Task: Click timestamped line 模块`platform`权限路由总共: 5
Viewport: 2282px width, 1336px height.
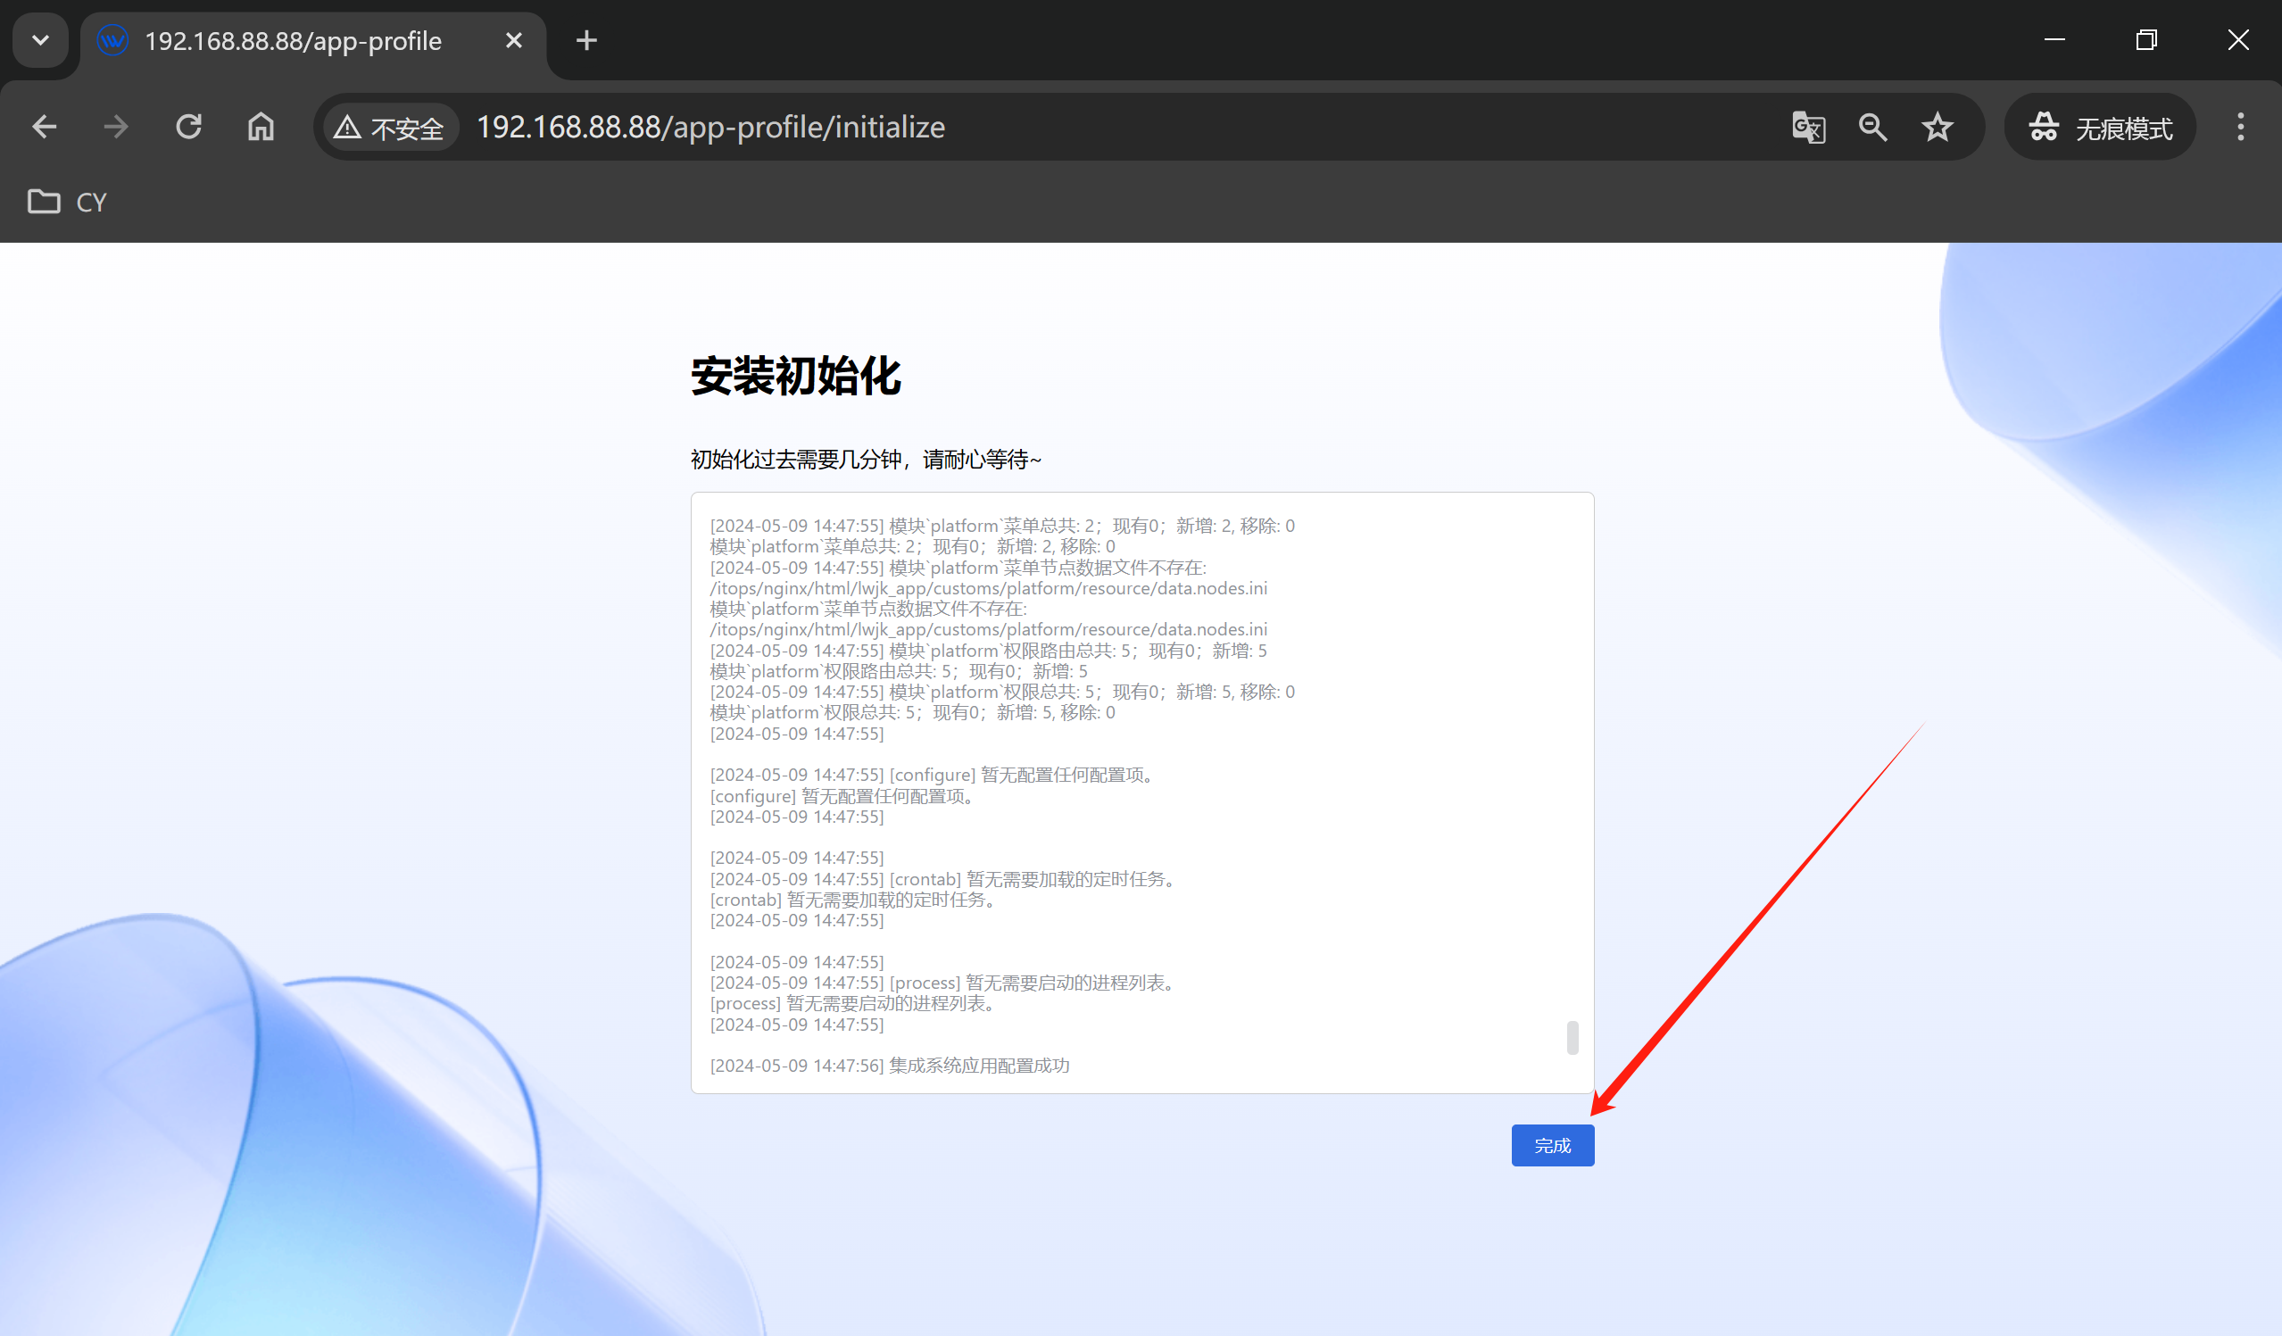Action: (x=988, y=651)
